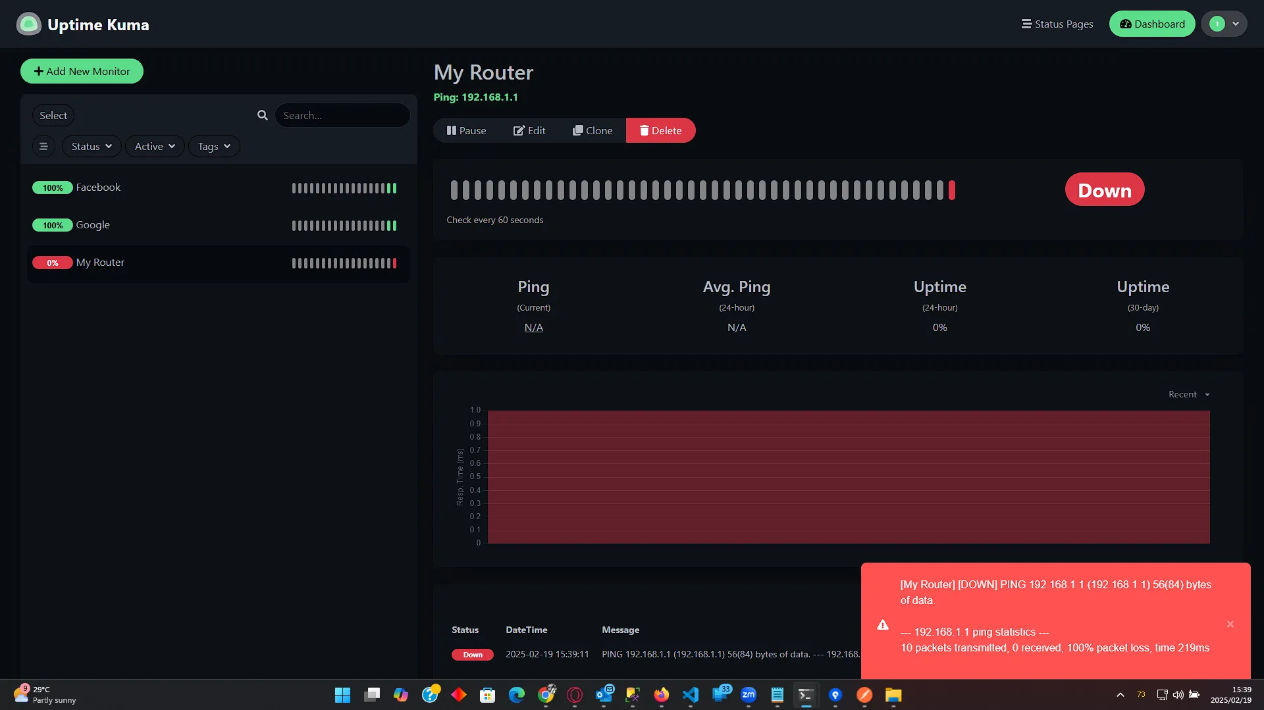Viewport: 1264px width, 710px height.
Task: Open the user profile dropdown
Action: (1224, 24)
